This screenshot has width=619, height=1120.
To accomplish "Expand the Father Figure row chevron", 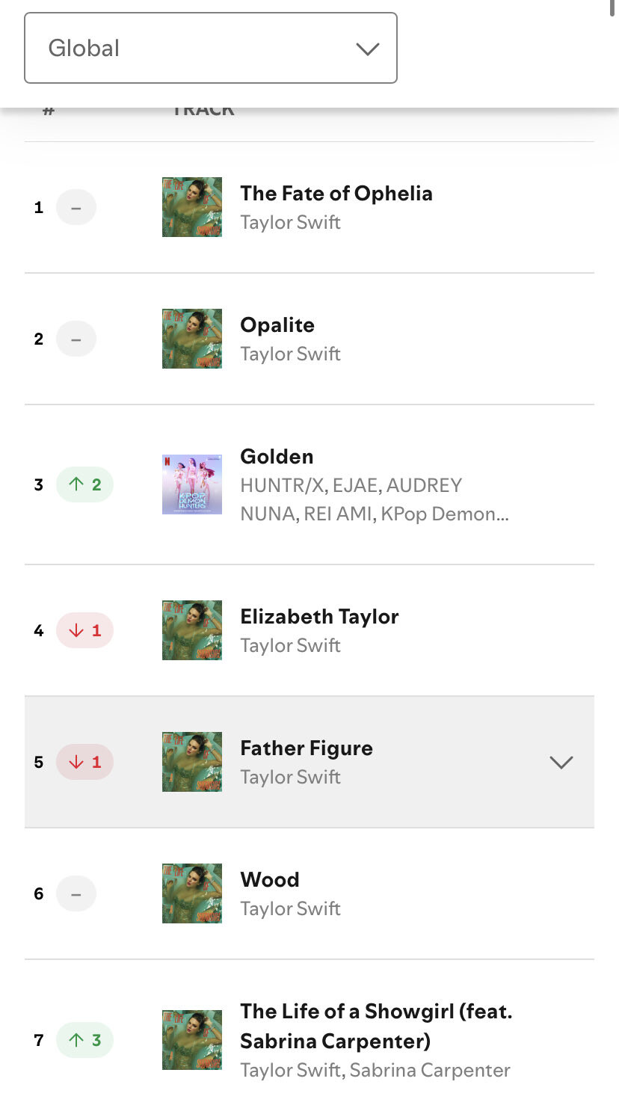I will (x=561, y=762).
